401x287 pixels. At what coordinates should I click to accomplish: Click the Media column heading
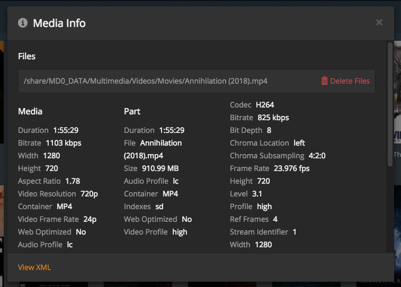30,111
